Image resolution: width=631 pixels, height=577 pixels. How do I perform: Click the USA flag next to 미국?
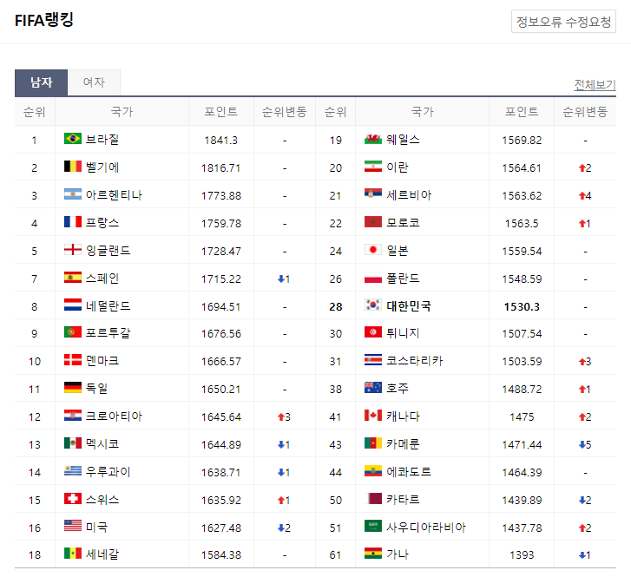(73, 526)
